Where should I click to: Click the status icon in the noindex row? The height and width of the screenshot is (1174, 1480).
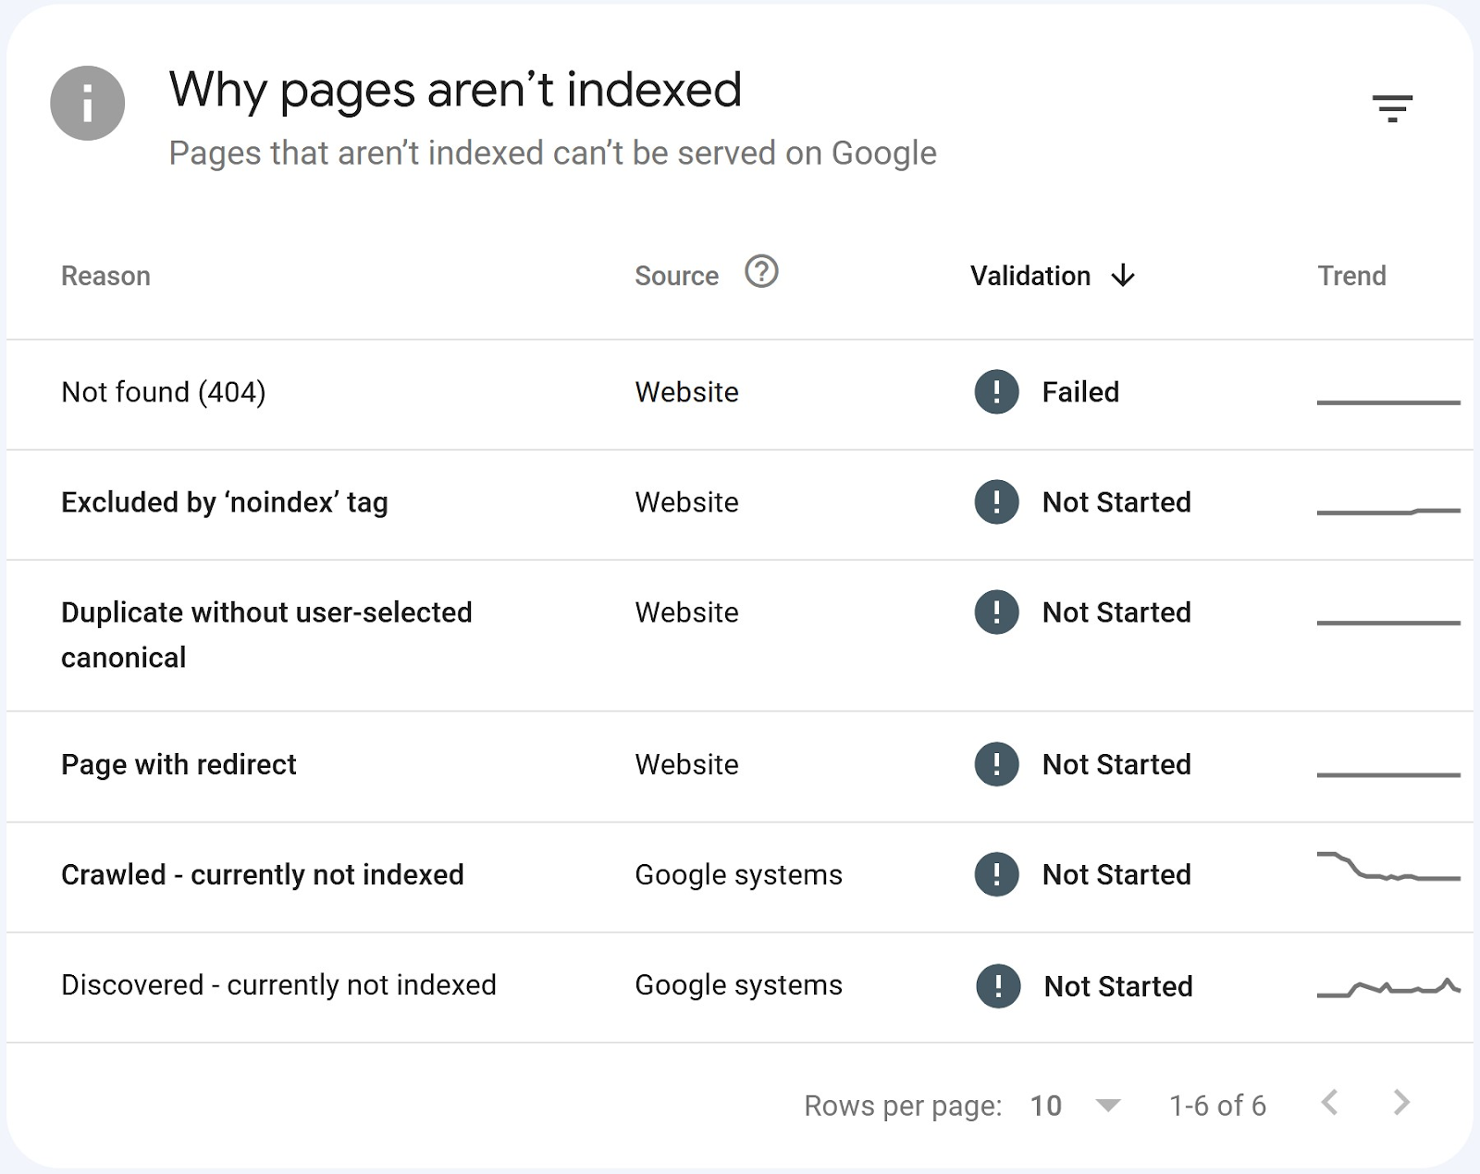click(x=996, y=502)
